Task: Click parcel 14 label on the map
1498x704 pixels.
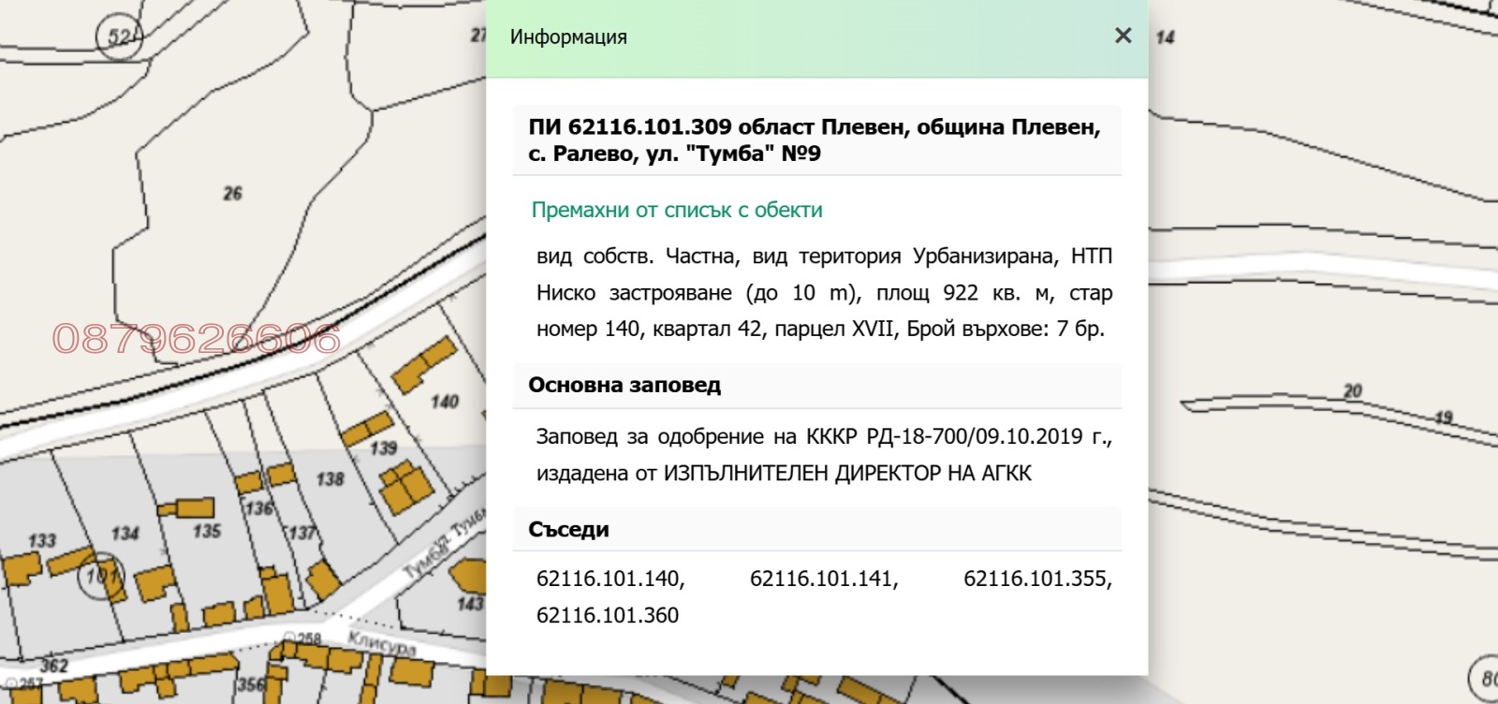Action: point(1165,37)
